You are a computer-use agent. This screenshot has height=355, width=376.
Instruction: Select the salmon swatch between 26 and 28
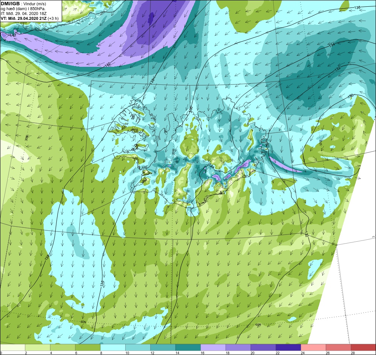[338, 347]
